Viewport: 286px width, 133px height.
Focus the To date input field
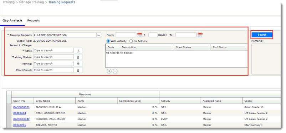186,35
